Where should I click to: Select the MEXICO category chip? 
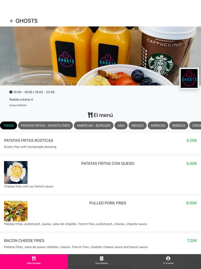[138, 125]
